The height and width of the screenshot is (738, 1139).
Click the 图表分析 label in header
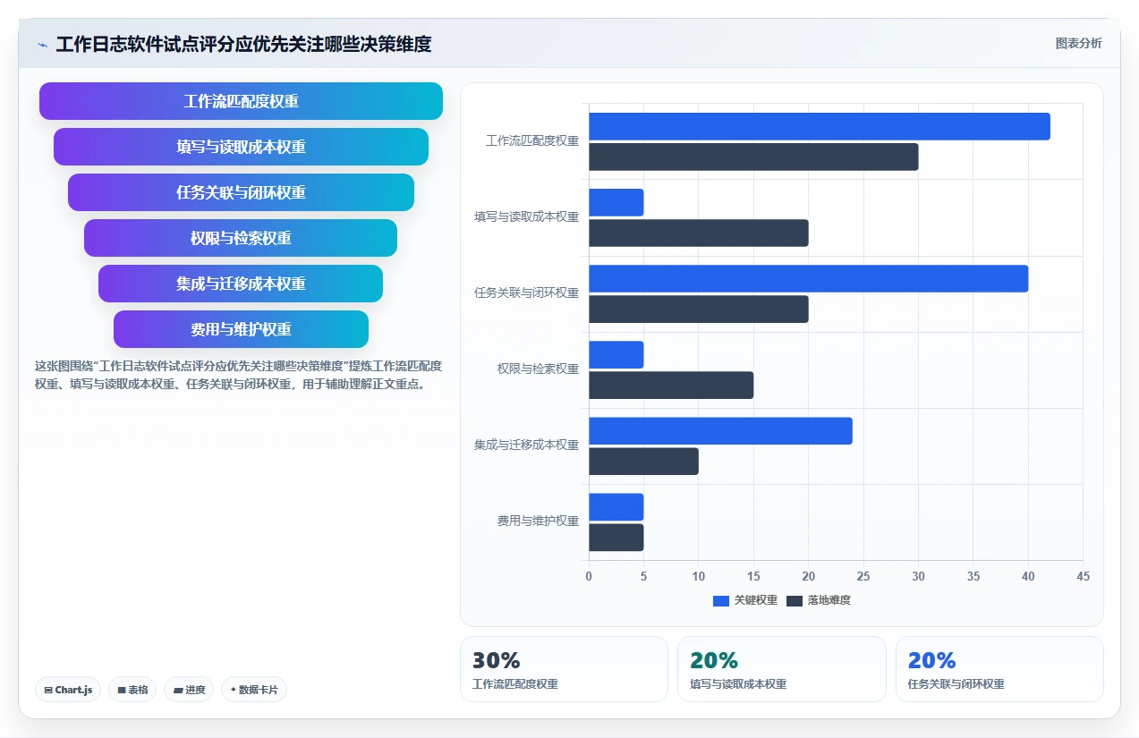(x=1078, y=43)
